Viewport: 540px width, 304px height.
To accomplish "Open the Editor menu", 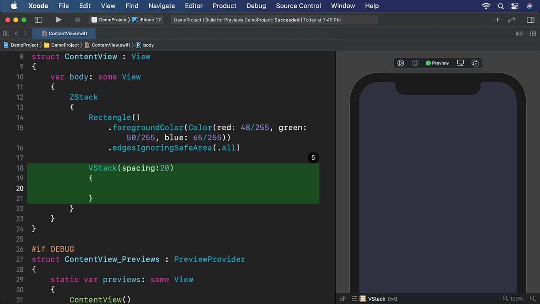I will (194, 6).
